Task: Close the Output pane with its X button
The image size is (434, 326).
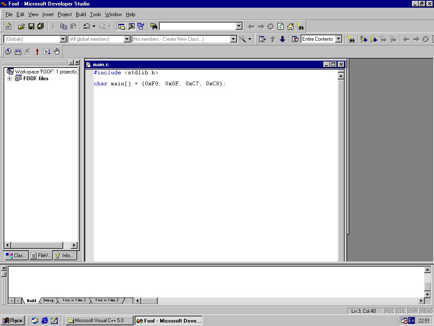Action: click(3, 268)
